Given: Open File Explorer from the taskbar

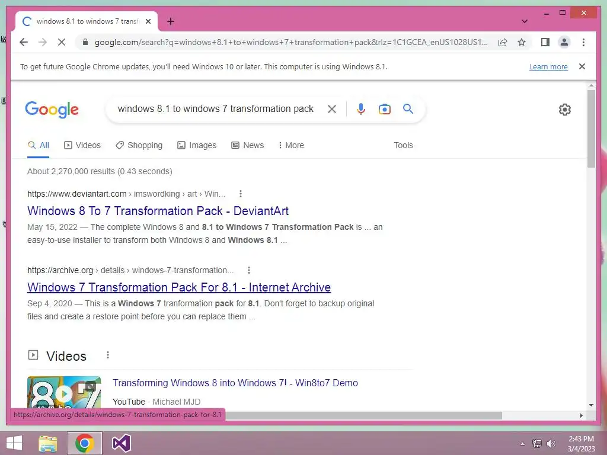Looking at the screenshot, I should [x=47, y=443].
